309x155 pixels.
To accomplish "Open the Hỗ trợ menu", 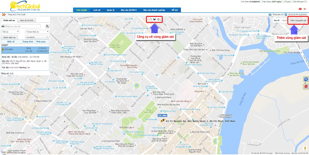I will click(x=175, y=10).
